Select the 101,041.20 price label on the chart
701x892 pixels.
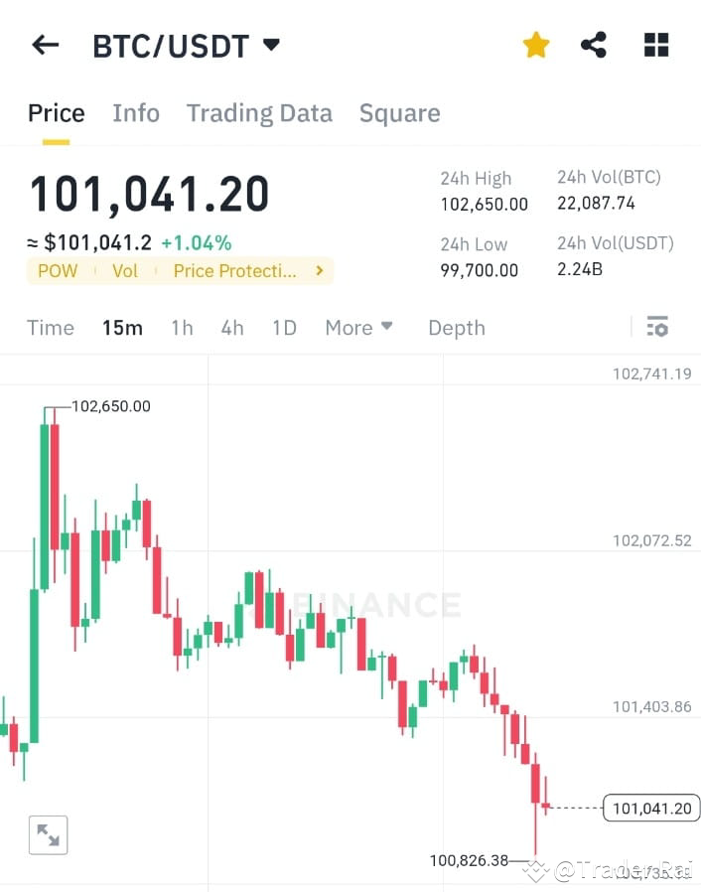click(650, 808)
